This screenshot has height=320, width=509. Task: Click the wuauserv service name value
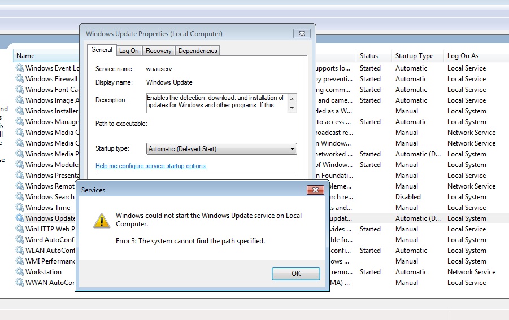tap(159, 69)
